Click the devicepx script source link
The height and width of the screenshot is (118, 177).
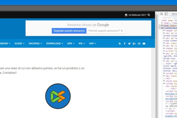tap(171, 94)
